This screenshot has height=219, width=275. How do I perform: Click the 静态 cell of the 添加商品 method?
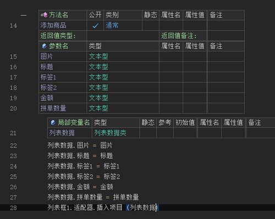point(151,25)
